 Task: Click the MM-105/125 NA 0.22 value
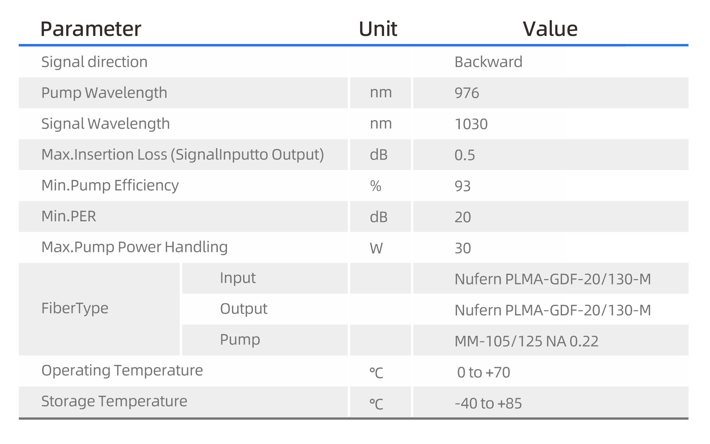coord(526,341)
